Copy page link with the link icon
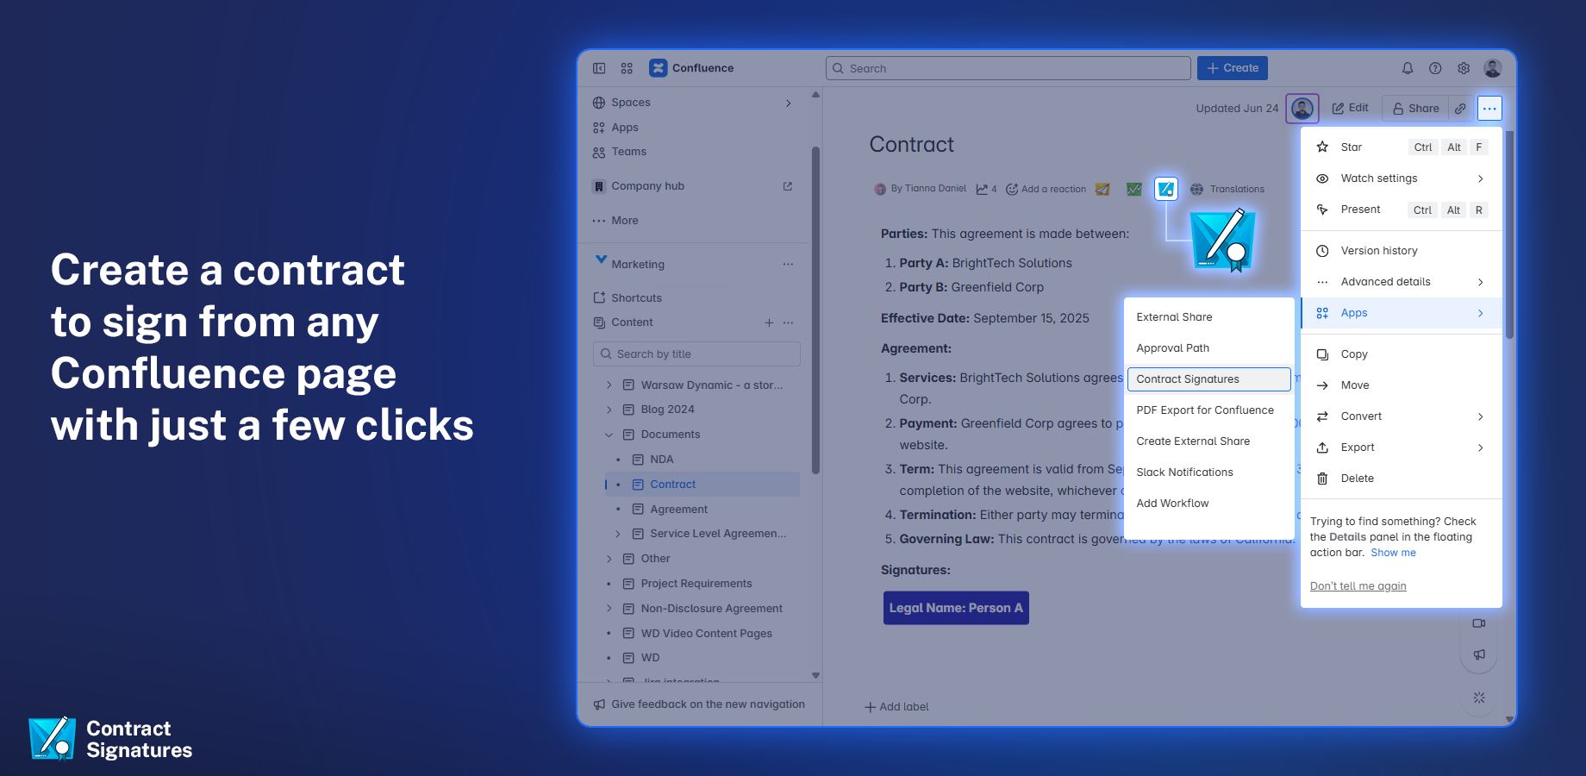The height and width of the screenshot is (776, 1586). [1460, 109]
